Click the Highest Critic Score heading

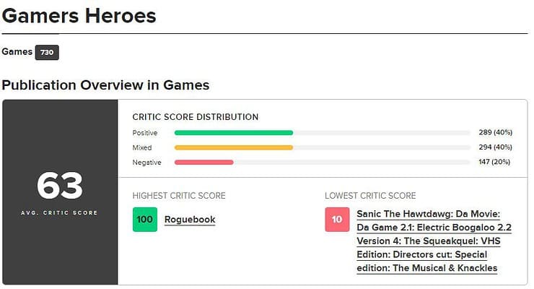coord(179,196)
